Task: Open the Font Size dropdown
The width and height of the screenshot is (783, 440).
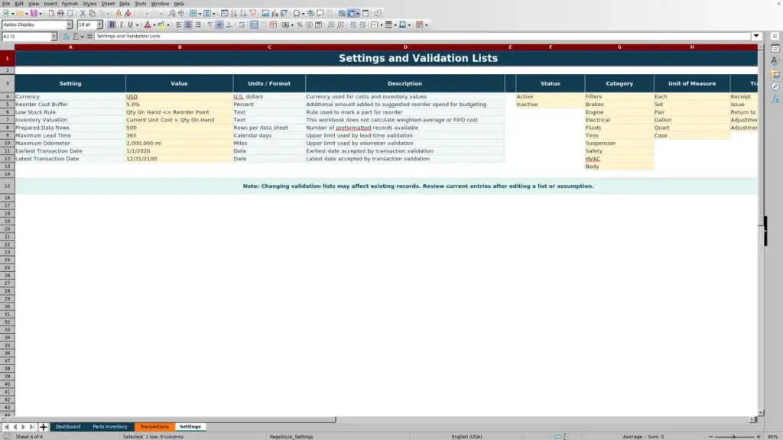Action: click(99, 24)
